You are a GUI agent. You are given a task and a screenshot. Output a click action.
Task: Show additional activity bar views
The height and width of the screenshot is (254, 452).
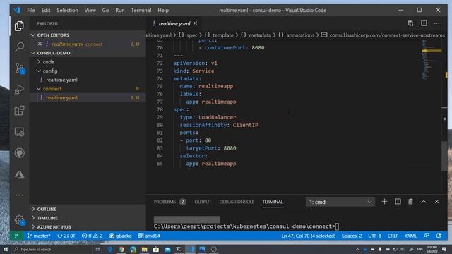(19, 195)
